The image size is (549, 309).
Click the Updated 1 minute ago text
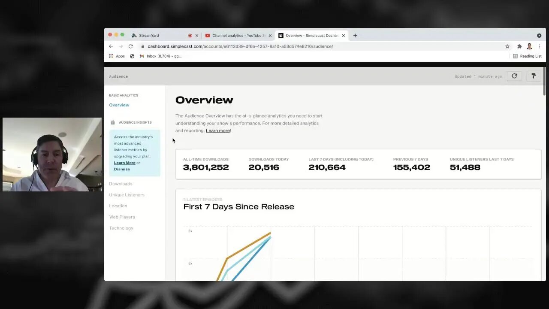[x=478, y=76]
